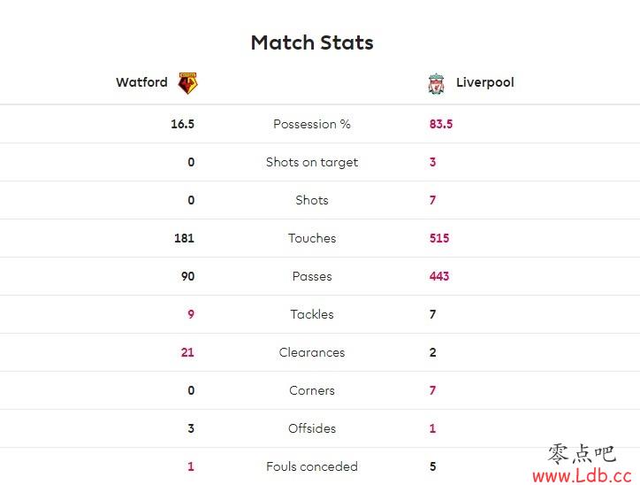Click the Tackles stat label
The width and height of the screenshot is (640, 485).
coord(312,314)
